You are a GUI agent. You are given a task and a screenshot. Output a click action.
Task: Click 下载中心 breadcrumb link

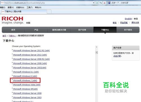click(x=12, y=36)
